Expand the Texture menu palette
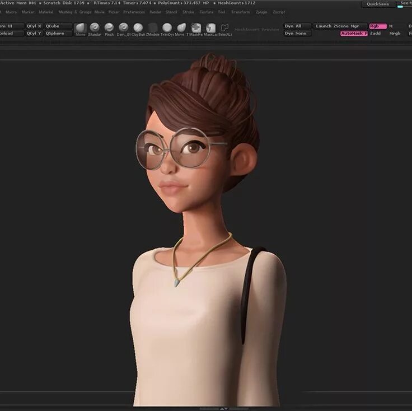 point(207,12)
